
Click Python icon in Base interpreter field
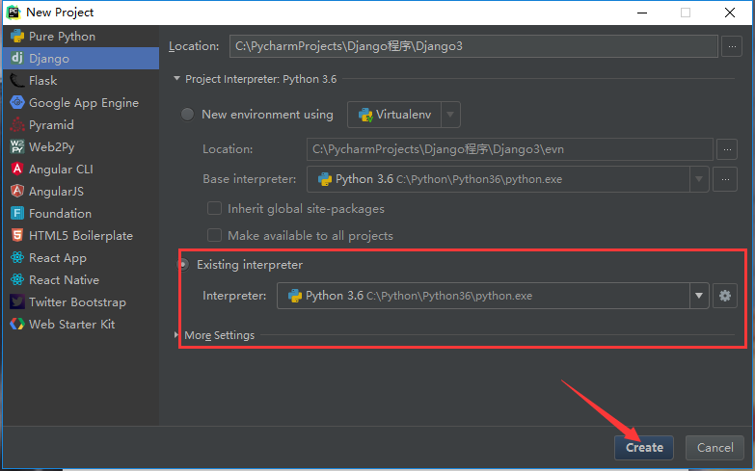[x=325, y=179]
